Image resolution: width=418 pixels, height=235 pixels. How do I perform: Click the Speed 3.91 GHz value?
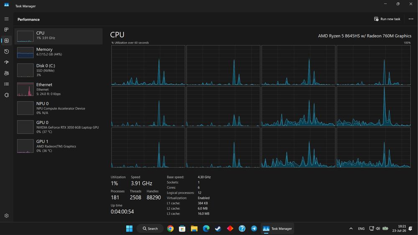[x=141, y=183]
